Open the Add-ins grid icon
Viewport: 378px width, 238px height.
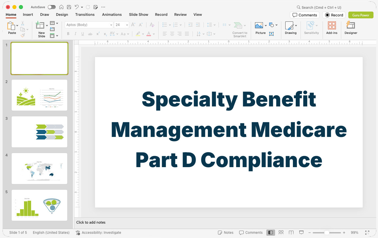332,25
